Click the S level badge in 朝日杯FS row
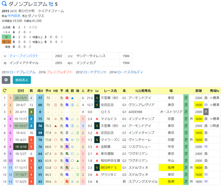This screenshot has height=186, width=221. point(97,168)
